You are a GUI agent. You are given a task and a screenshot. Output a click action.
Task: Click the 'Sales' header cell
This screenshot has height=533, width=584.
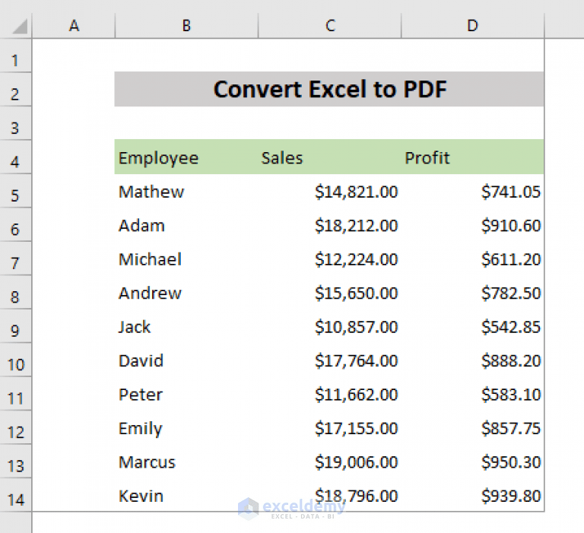(329, 157)
